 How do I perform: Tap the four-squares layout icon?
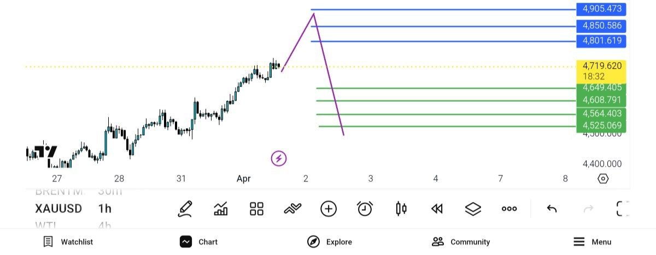coord(256,209)
